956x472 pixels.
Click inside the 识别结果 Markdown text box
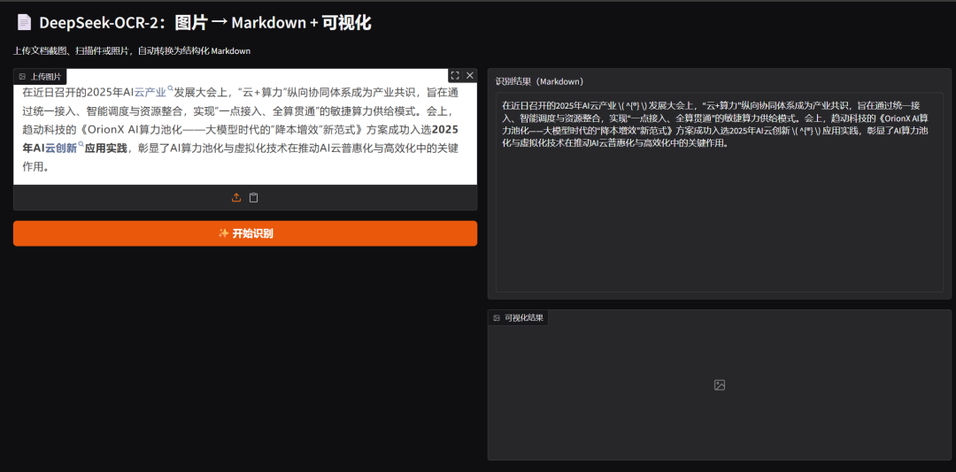coord(720,192)
